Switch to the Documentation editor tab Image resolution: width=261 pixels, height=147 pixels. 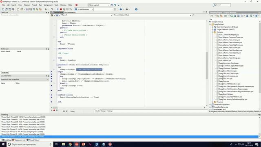70,13
